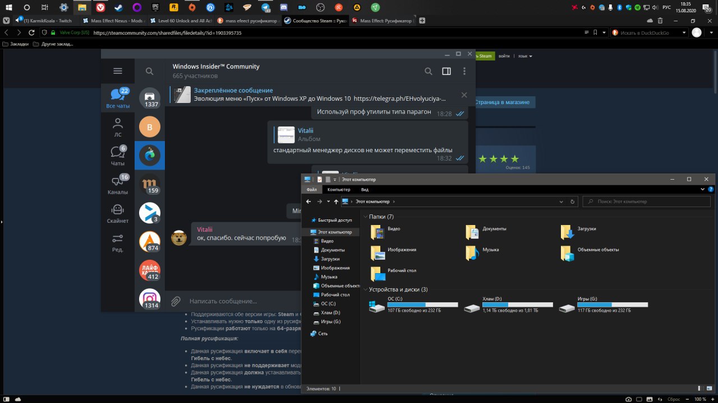Screen dimensions: 718x403
Task: Open the chat with 159 unread badge
Action: pyautogui.click(x=150, y=184)
